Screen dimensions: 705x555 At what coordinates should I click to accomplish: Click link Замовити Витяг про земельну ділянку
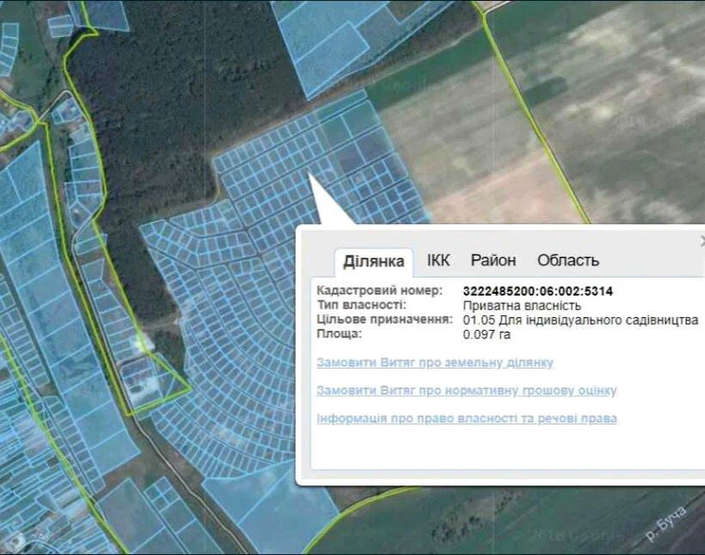click(435, 363)
